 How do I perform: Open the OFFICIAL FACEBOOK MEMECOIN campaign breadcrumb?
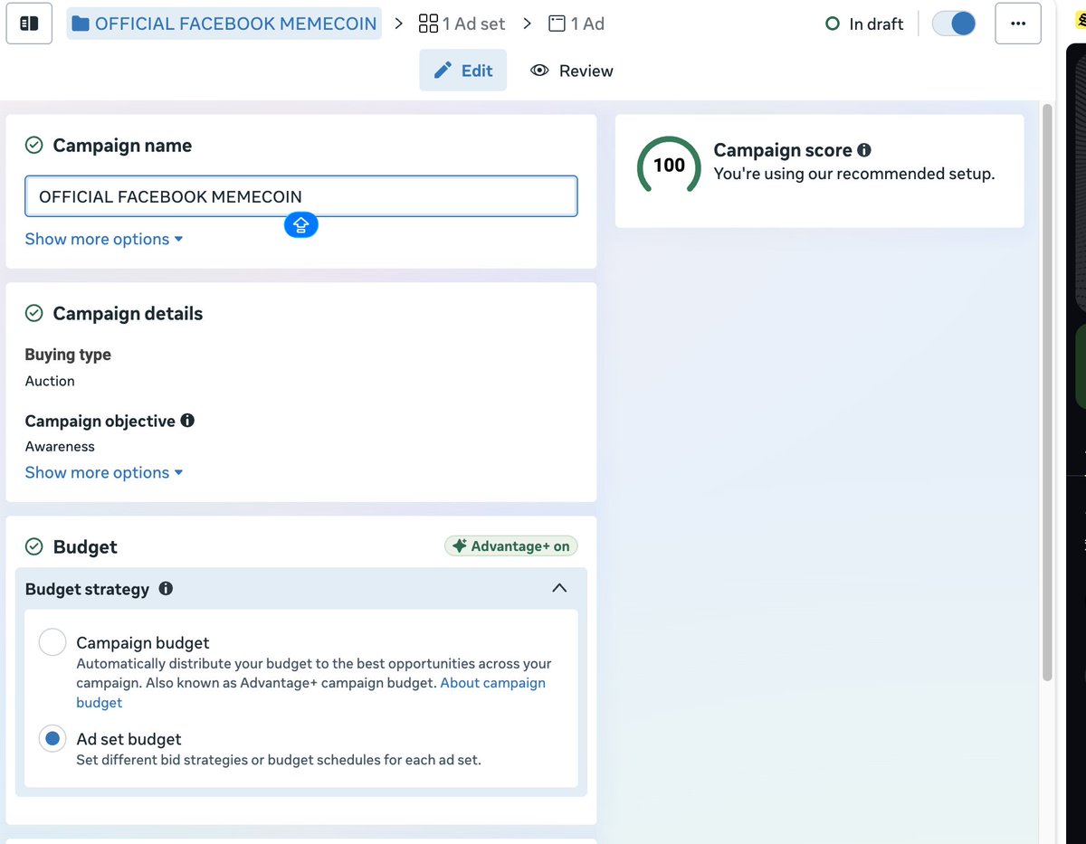click(x=224, y=24)
